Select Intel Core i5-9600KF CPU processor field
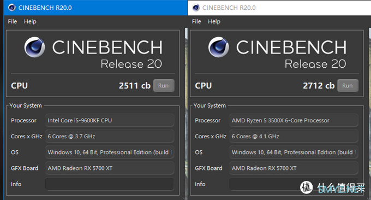This screenshot has height=200, width=371. pyautogui.click(x=110, y=120)
